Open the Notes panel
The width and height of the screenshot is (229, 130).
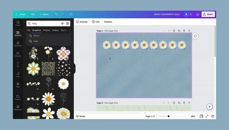coord(81,116)
